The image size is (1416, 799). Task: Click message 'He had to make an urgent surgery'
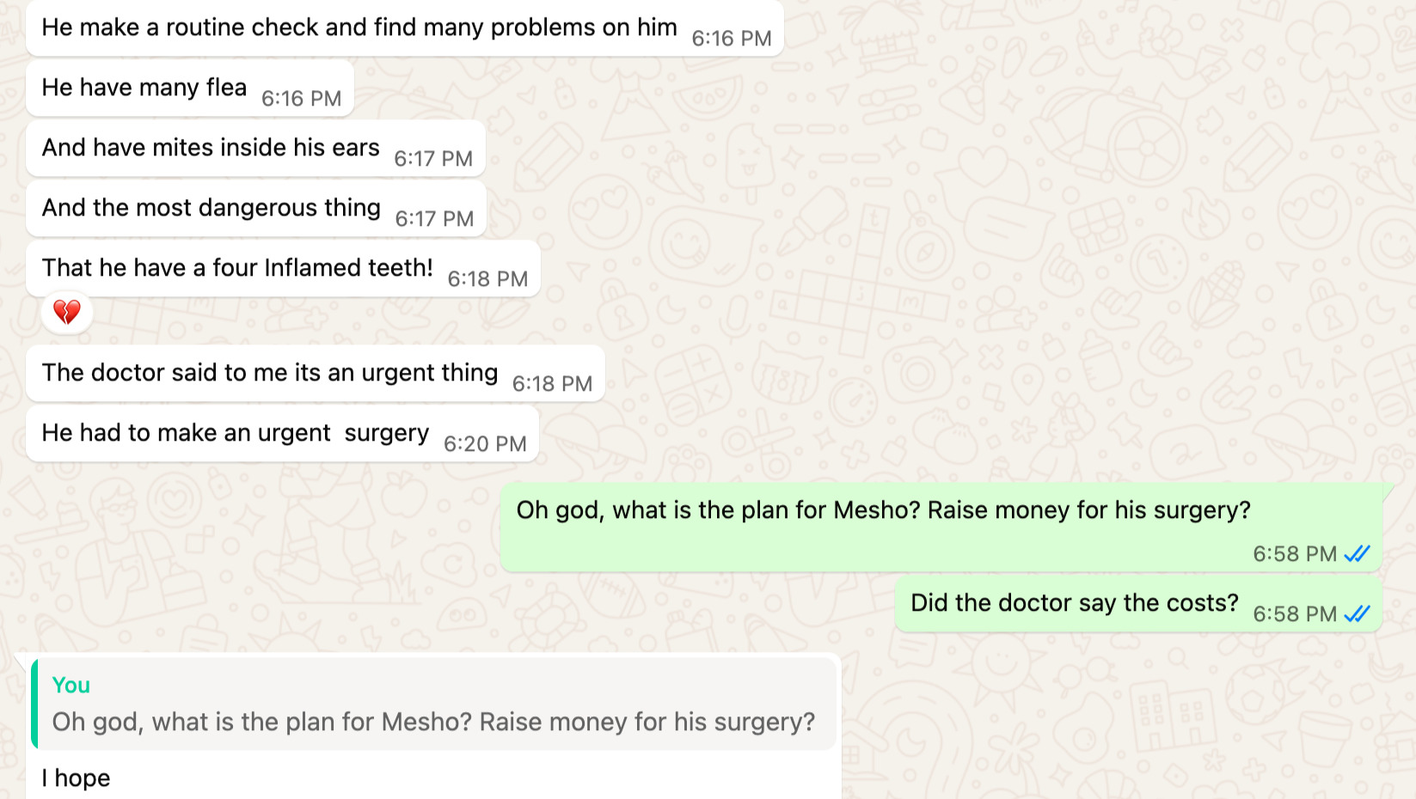[x=282, y=434]
